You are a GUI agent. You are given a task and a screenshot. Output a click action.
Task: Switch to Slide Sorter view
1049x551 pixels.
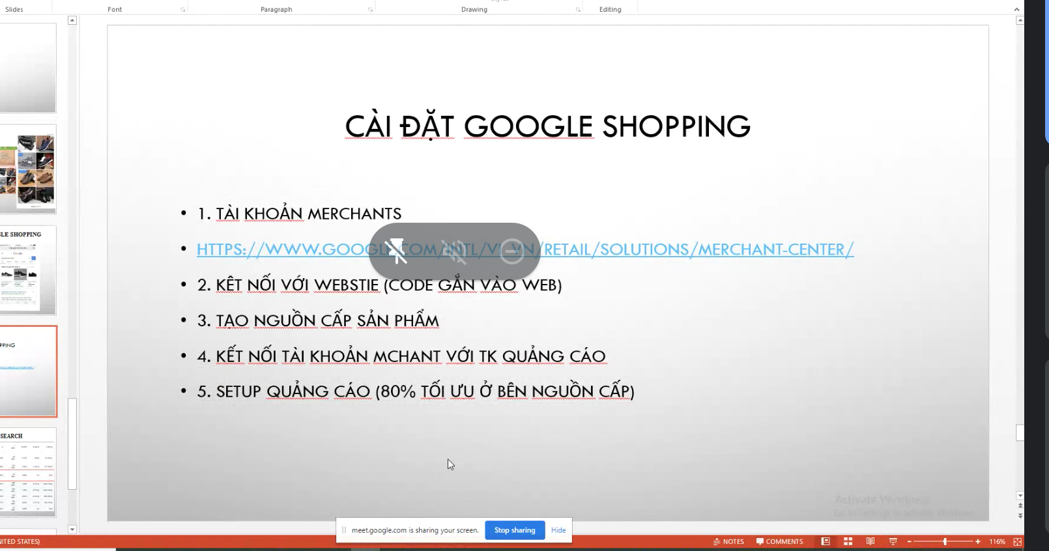[848, 541]
